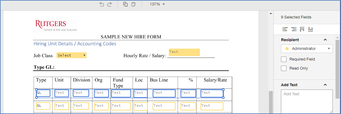
Task: Click the Hourly Rate / Salary text field
Action: (184, 52)
